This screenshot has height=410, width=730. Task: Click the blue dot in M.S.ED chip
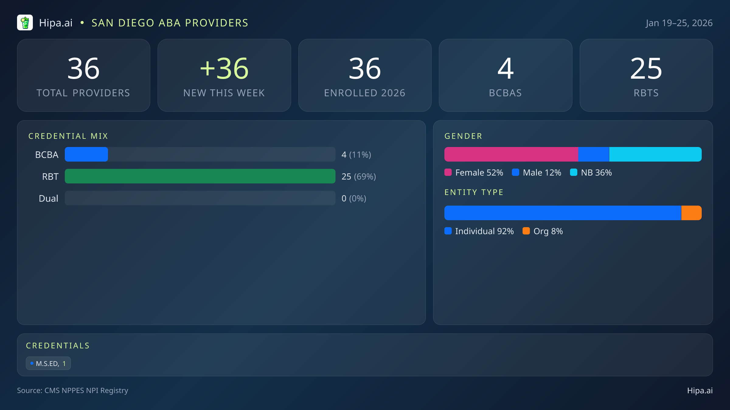point(32,363)
